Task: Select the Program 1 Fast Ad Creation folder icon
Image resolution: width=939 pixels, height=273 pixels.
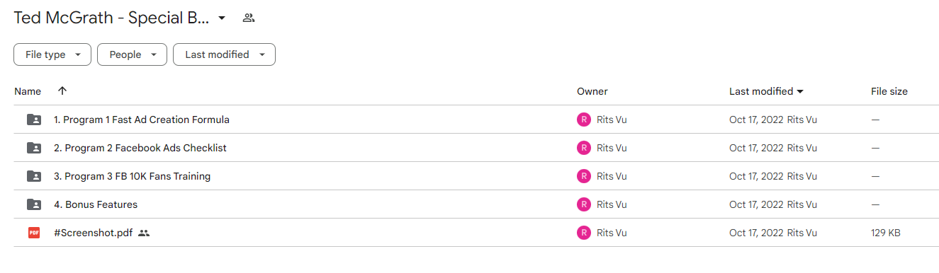Action: point(34,120)
